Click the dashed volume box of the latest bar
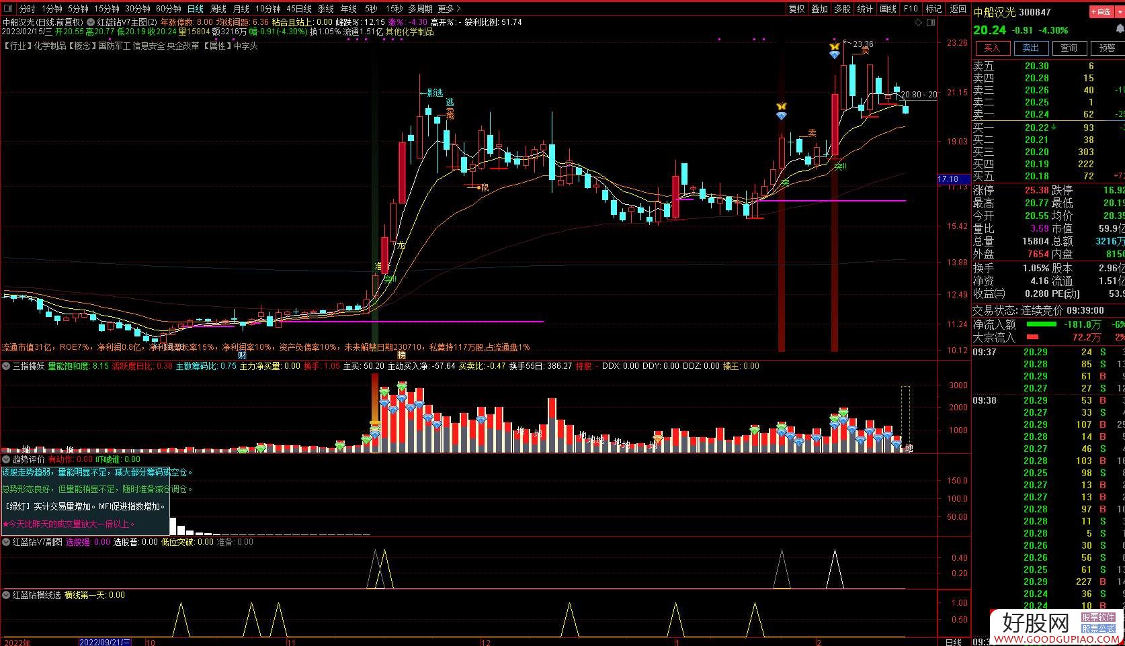 point(905,419)
